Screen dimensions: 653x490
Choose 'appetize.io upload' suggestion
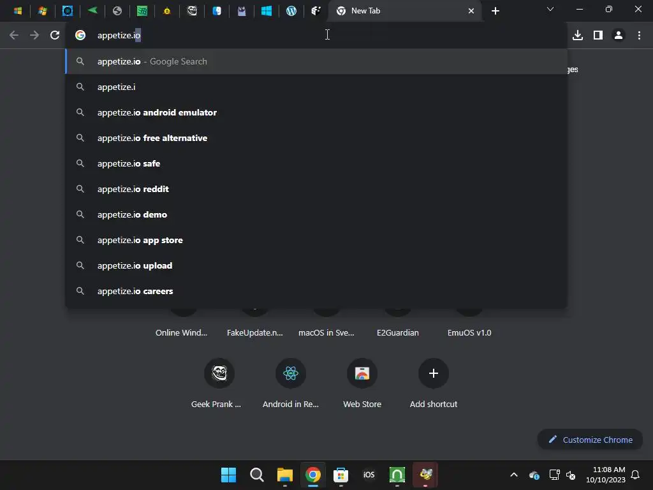[x=316, y=265]
